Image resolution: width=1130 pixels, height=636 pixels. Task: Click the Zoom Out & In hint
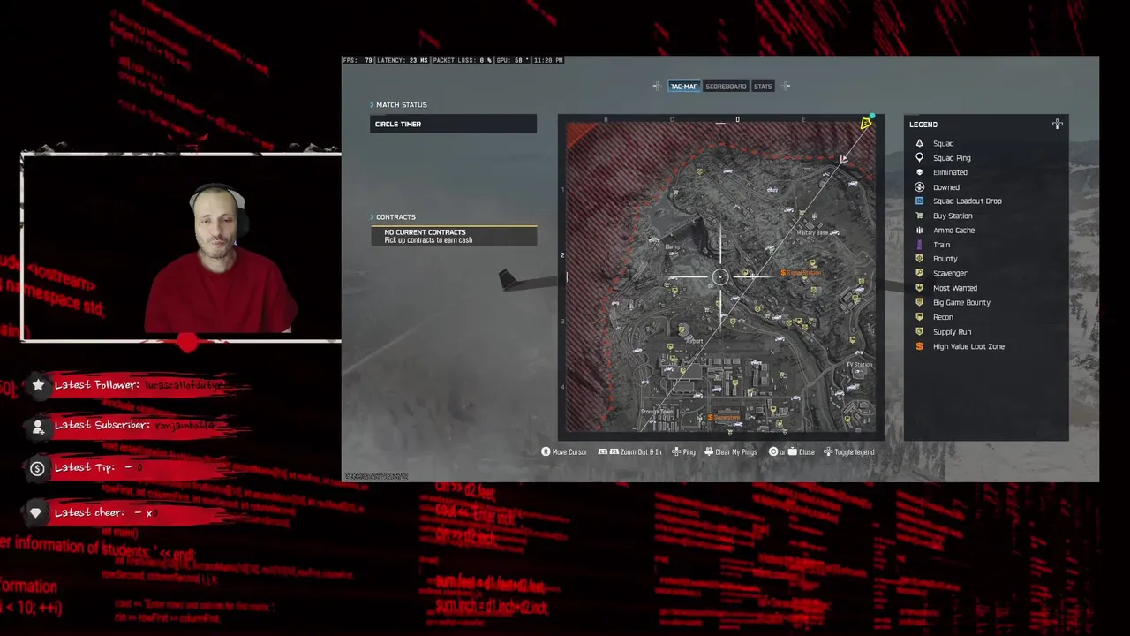click(x=629, y=452)
